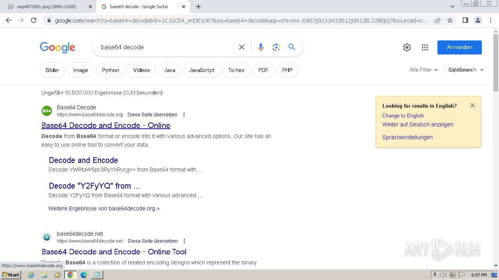Select the PDF filter chip
499x280 pixels.
[x=263, y=70]
